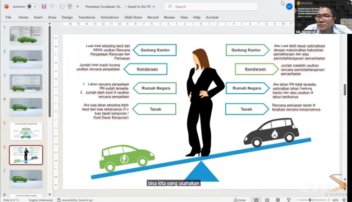The width and height of the screenshot is (352, 202).
Task: Select slide 1 thumbnail
Action: point(26,35)
